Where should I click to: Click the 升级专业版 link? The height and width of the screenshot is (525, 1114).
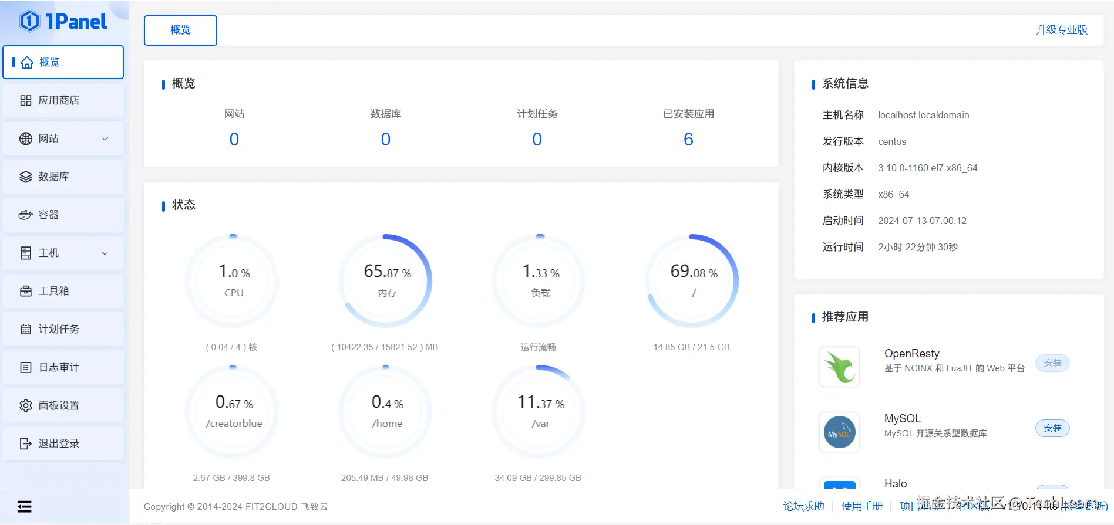1061,30
